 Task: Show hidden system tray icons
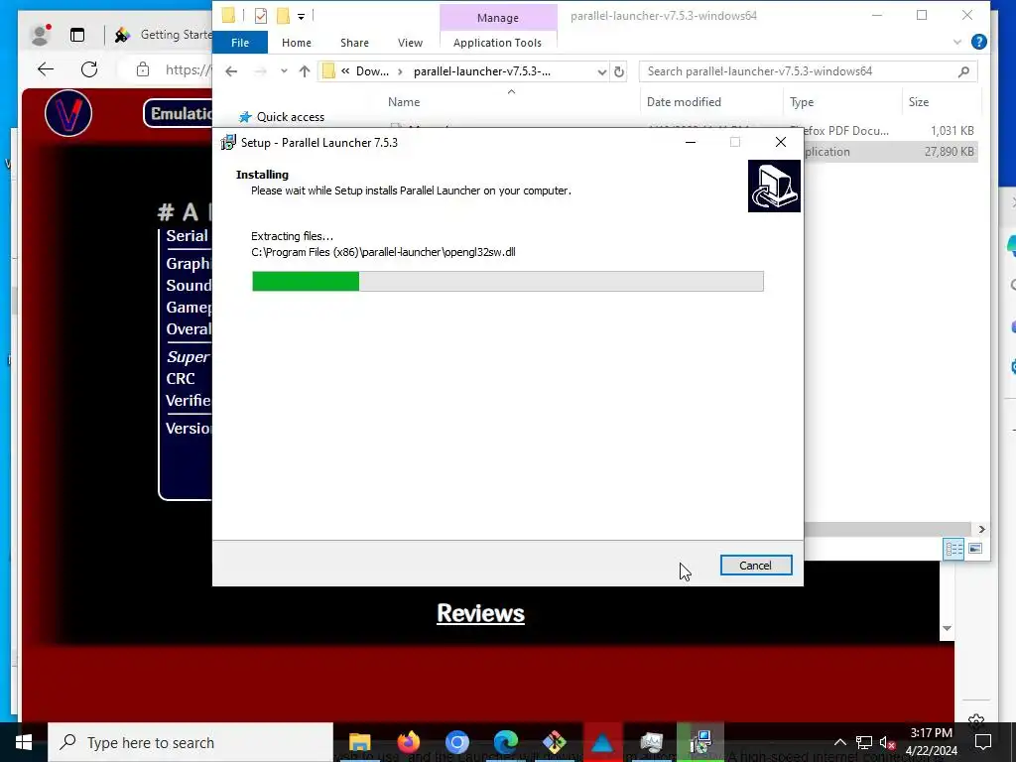839,742
